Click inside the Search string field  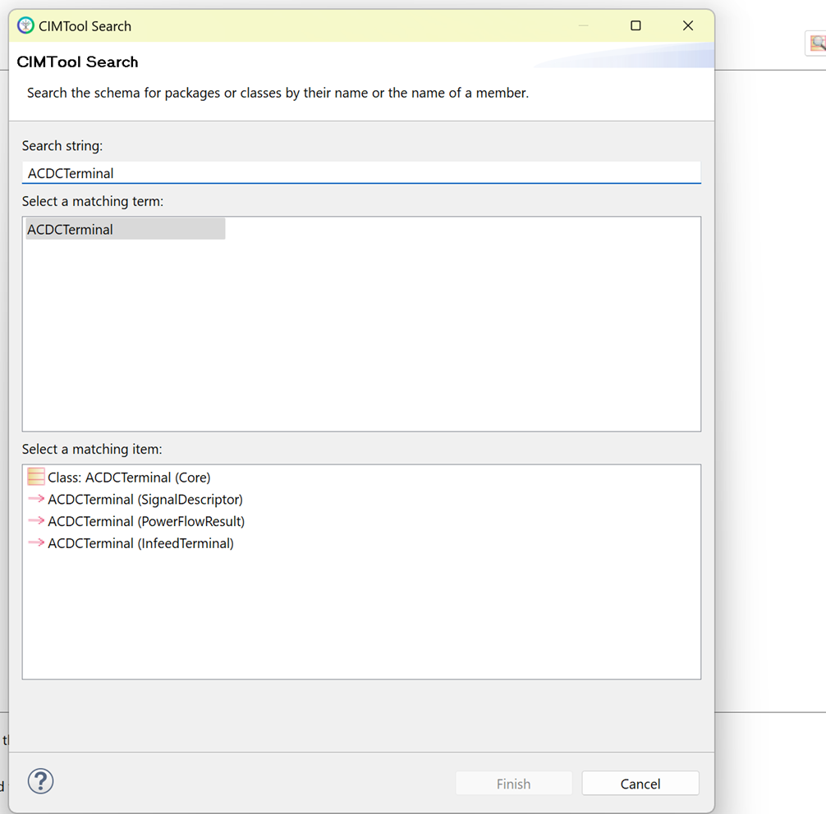[361, 173]
